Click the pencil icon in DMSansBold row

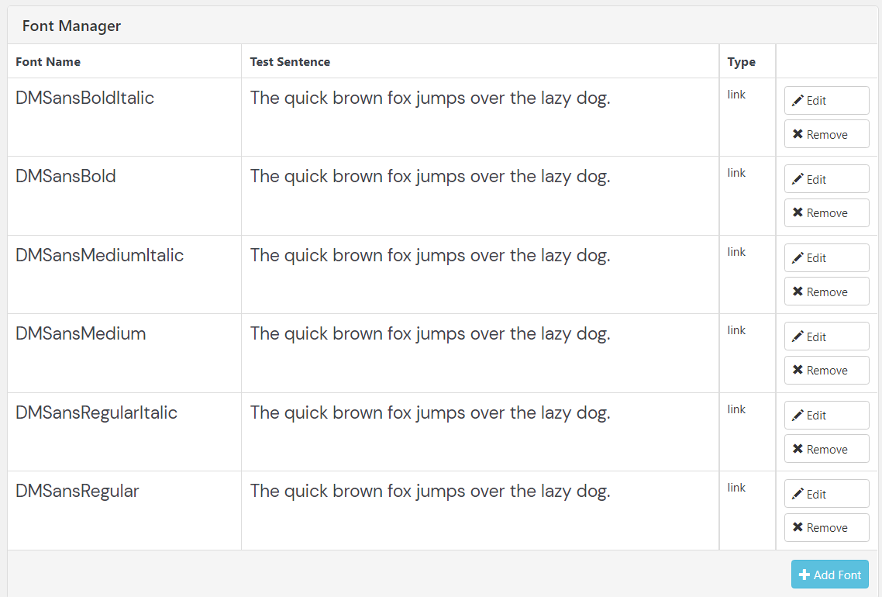click(798, 179)
